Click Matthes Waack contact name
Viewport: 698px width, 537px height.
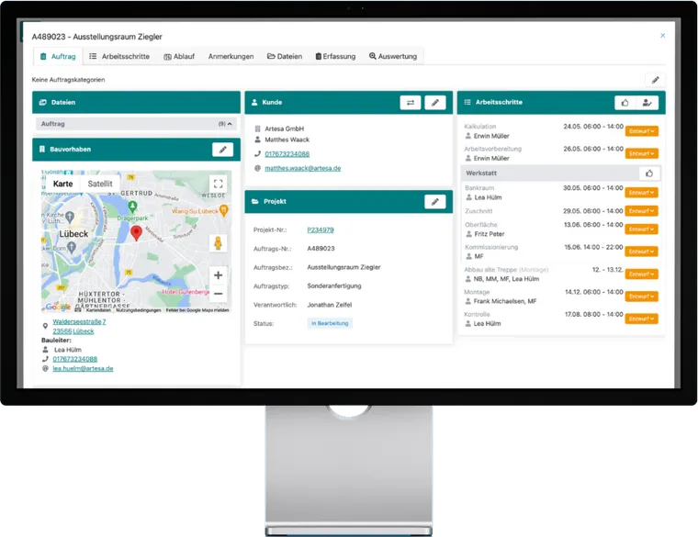point(287,140)
